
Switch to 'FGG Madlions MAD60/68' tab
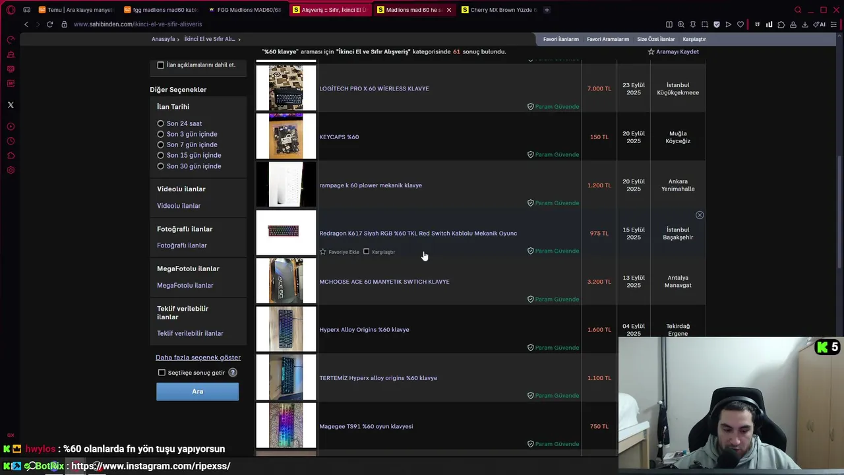click(x=245, y=10)
